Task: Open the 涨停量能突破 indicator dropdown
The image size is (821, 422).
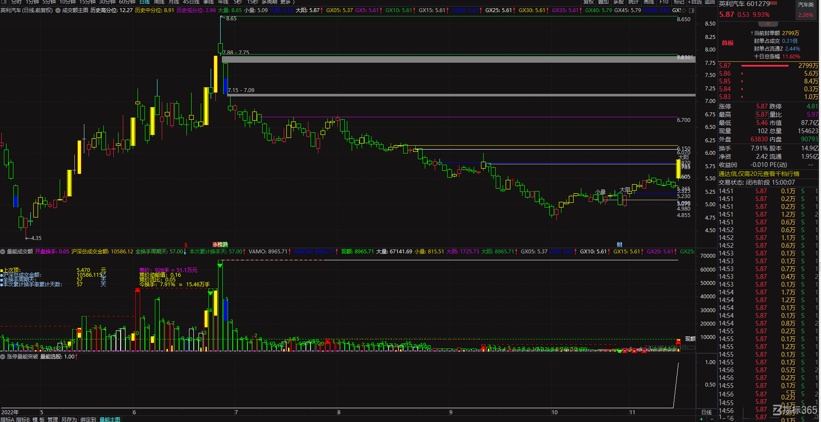Action: [3, 357]
